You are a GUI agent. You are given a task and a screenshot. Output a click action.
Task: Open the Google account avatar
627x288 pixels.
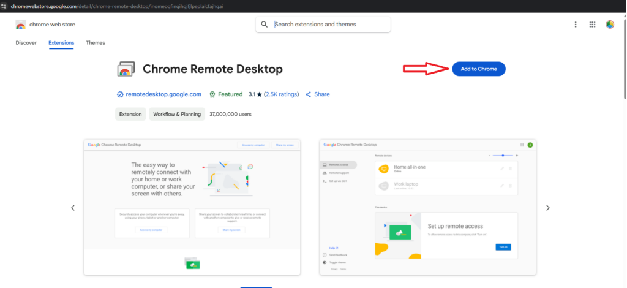tap(610, 25)
